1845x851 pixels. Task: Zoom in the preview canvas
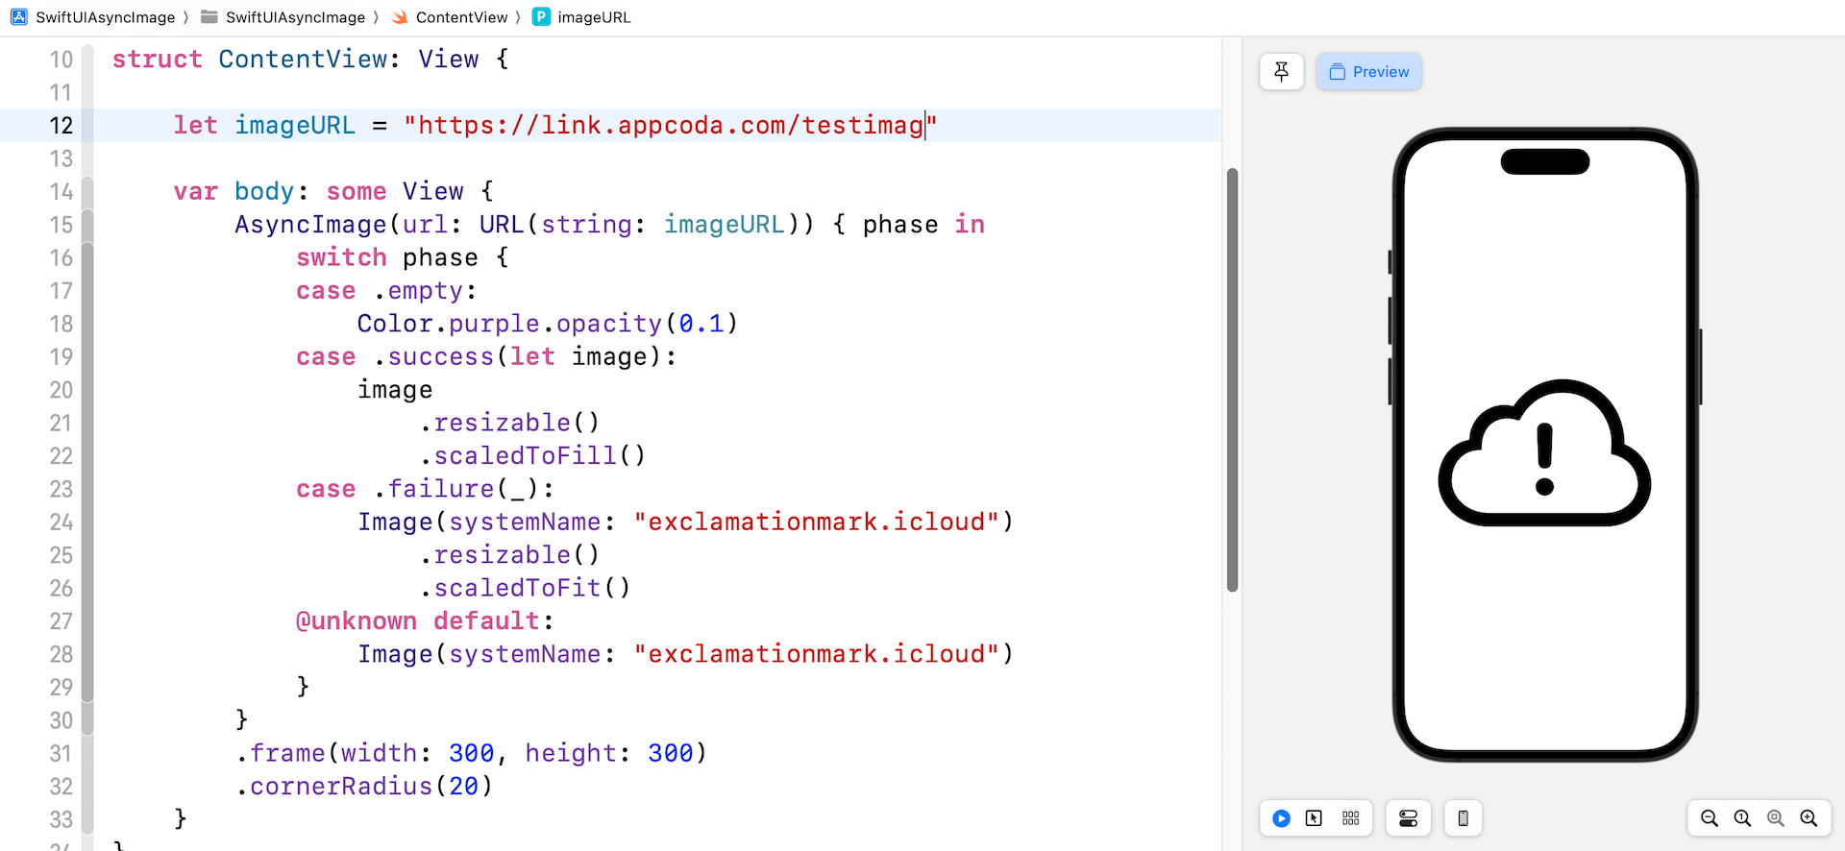[1808, 818]
